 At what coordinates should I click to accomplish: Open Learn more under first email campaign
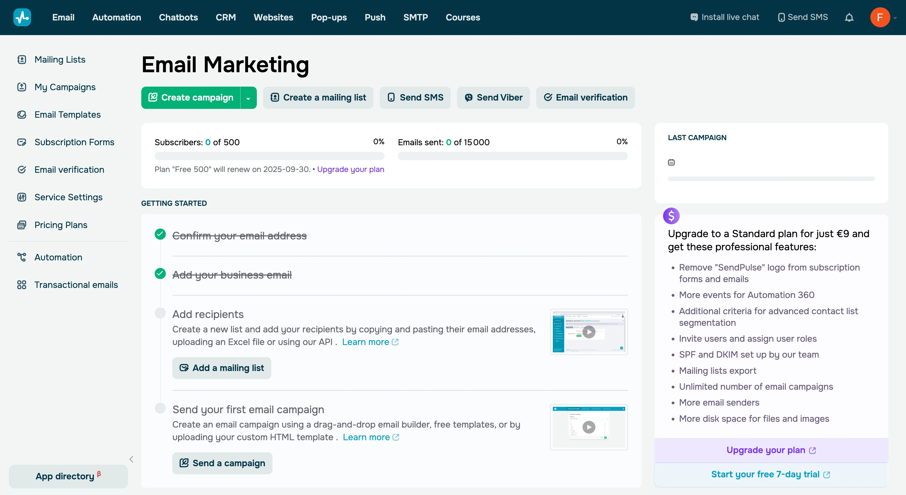click(371, 437)
